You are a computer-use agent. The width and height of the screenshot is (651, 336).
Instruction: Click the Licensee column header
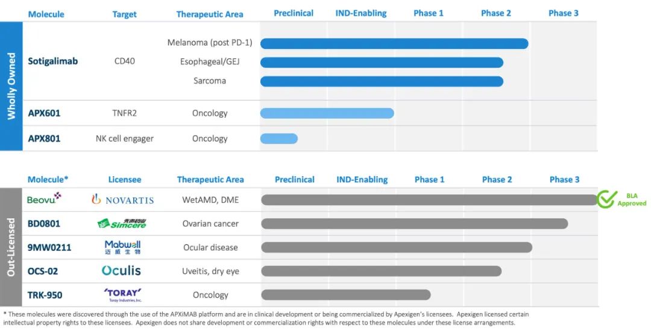[x=125, y=179]
